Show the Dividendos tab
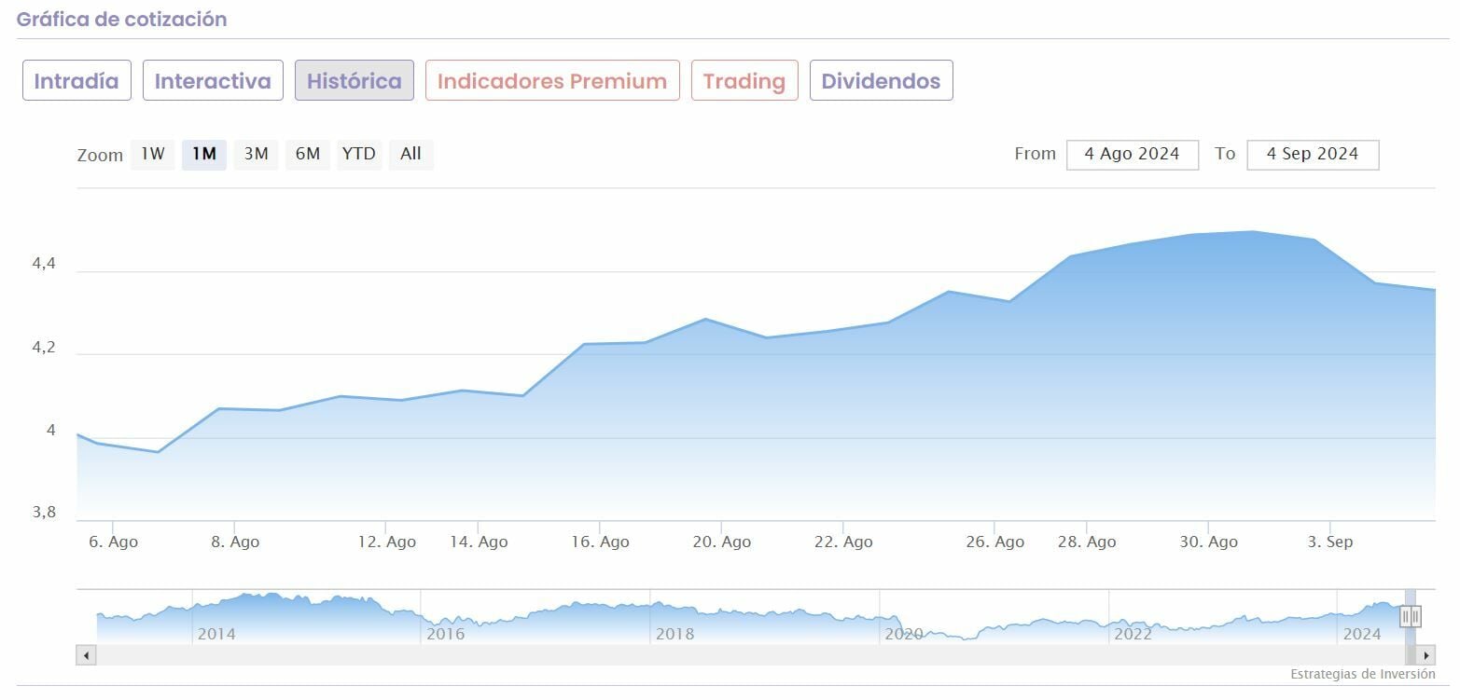This screenshot has height=700, width=1460. click(x=881, y=81)
